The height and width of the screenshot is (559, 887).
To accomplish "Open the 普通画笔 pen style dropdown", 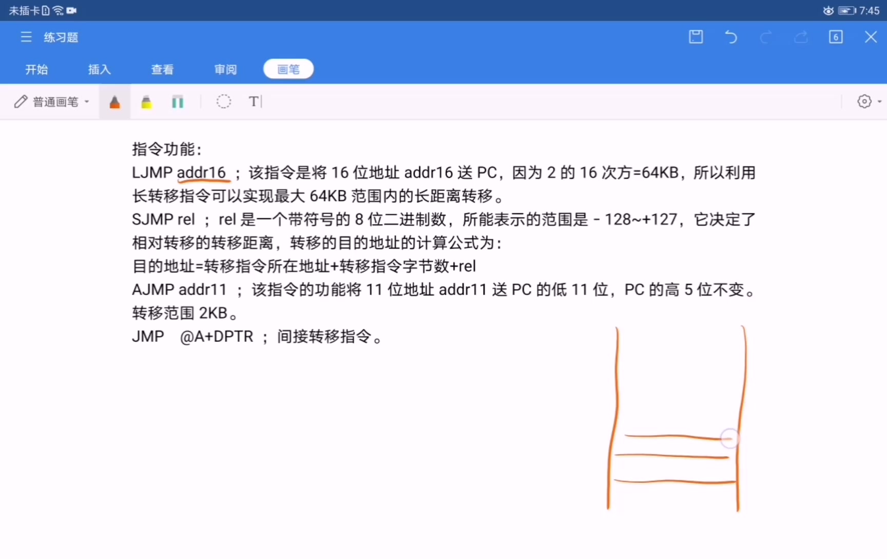I will tap(51, 101).
